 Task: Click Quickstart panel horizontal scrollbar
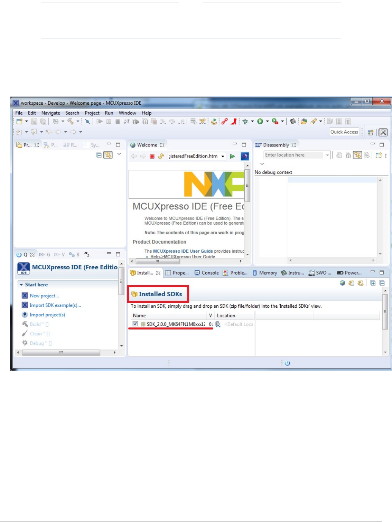66,352
